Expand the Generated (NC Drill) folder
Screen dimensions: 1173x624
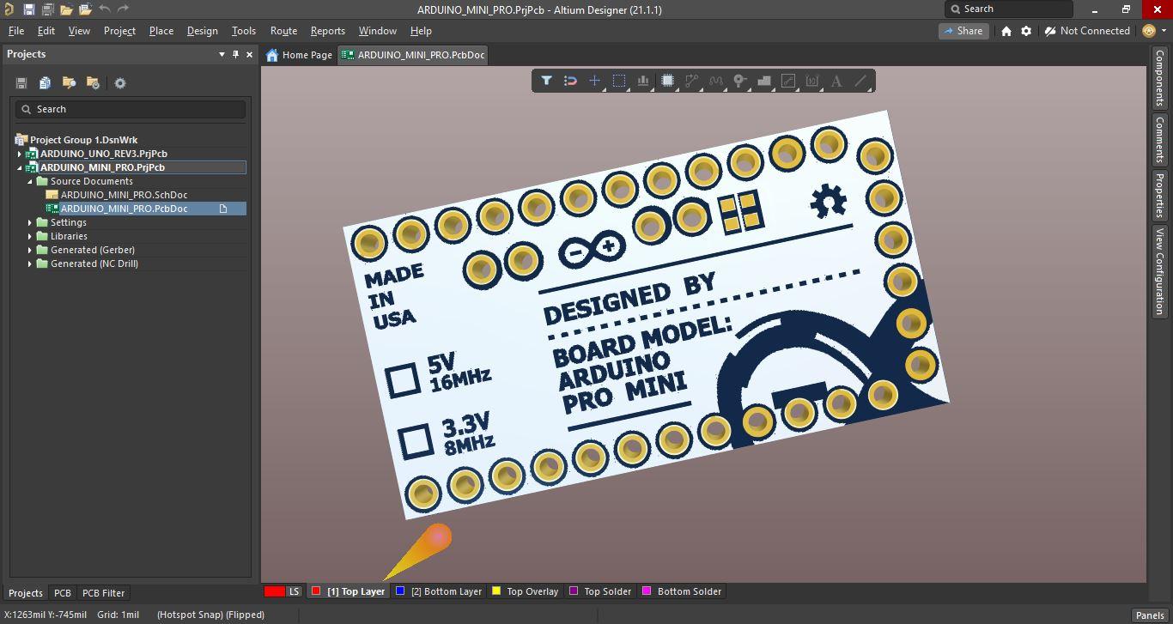[x=30, y=264]
